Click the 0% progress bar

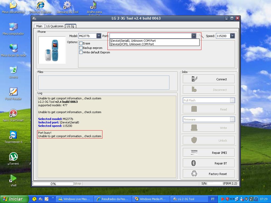pos(53,184)
